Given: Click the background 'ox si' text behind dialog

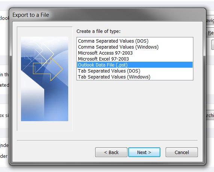Looking at the screenshot, I should [4, 116].
